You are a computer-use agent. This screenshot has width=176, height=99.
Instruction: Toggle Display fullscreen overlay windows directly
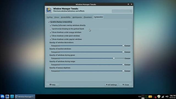pyautogui.click(x=51, y=25)
